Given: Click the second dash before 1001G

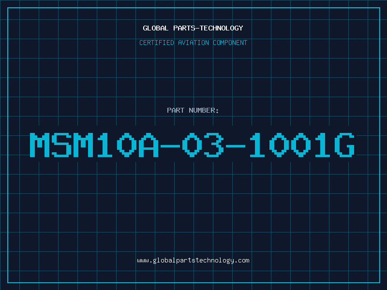Looking at the screenshot, I should click(236, 146).
